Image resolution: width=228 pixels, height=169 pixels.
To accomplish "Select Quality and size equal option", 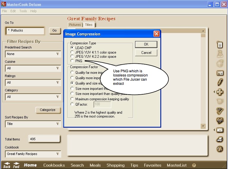I will (x=72, y=83).
